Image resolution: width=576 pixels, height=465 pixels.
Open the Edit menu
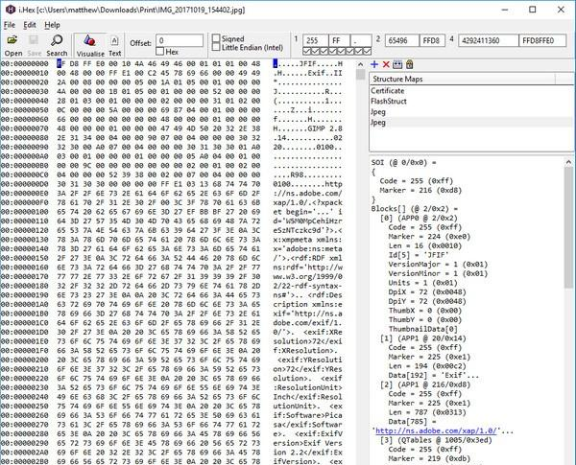[30, 25]
